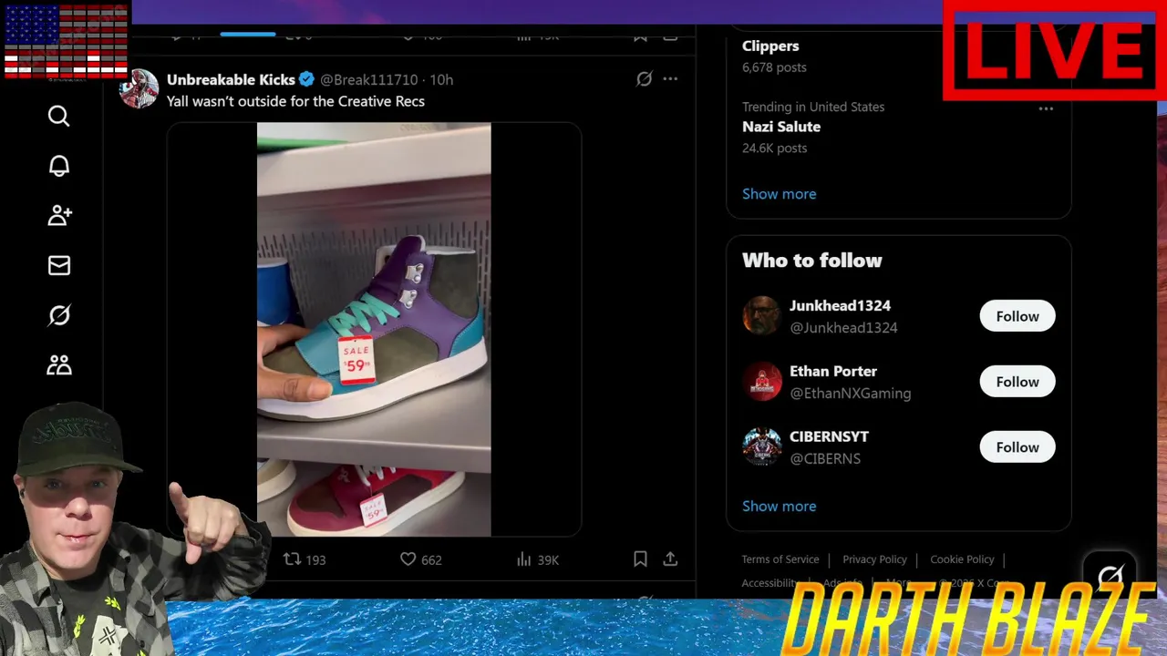This screenshot has height=656, width=1167.
Task: Click the post text about Creative Recs
Action: [295, 101]
